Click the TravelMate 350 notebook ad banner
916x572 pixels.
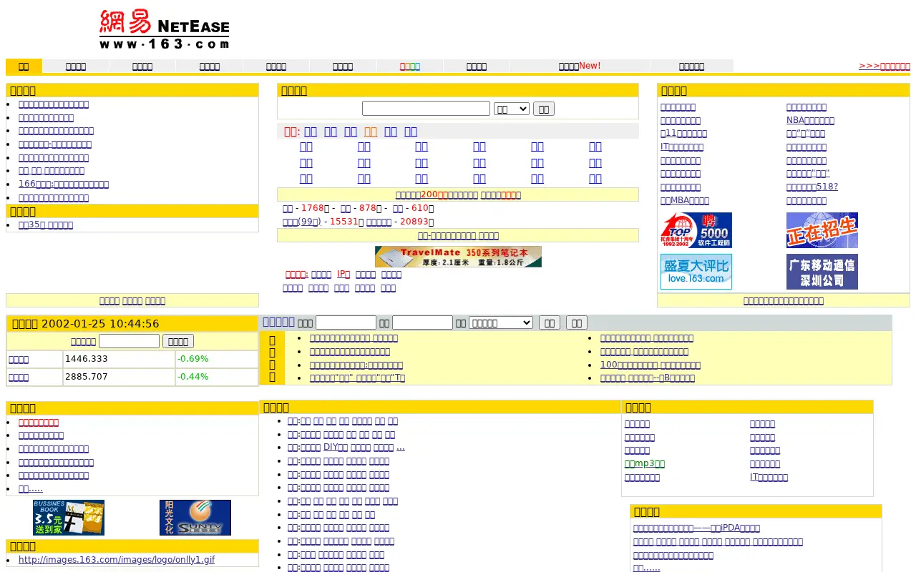tap(458, 257)
